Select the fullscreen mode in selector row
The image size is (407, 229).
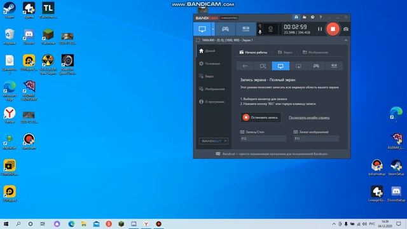point(280,66)
